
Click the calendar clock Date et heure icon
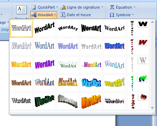pyautogui.click(x=63, y=15)
